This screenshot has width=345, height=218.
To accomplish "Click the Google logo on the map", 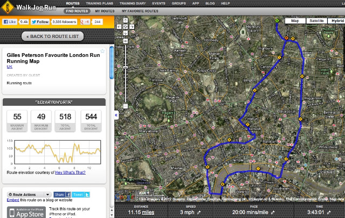I will coord(125,197).
